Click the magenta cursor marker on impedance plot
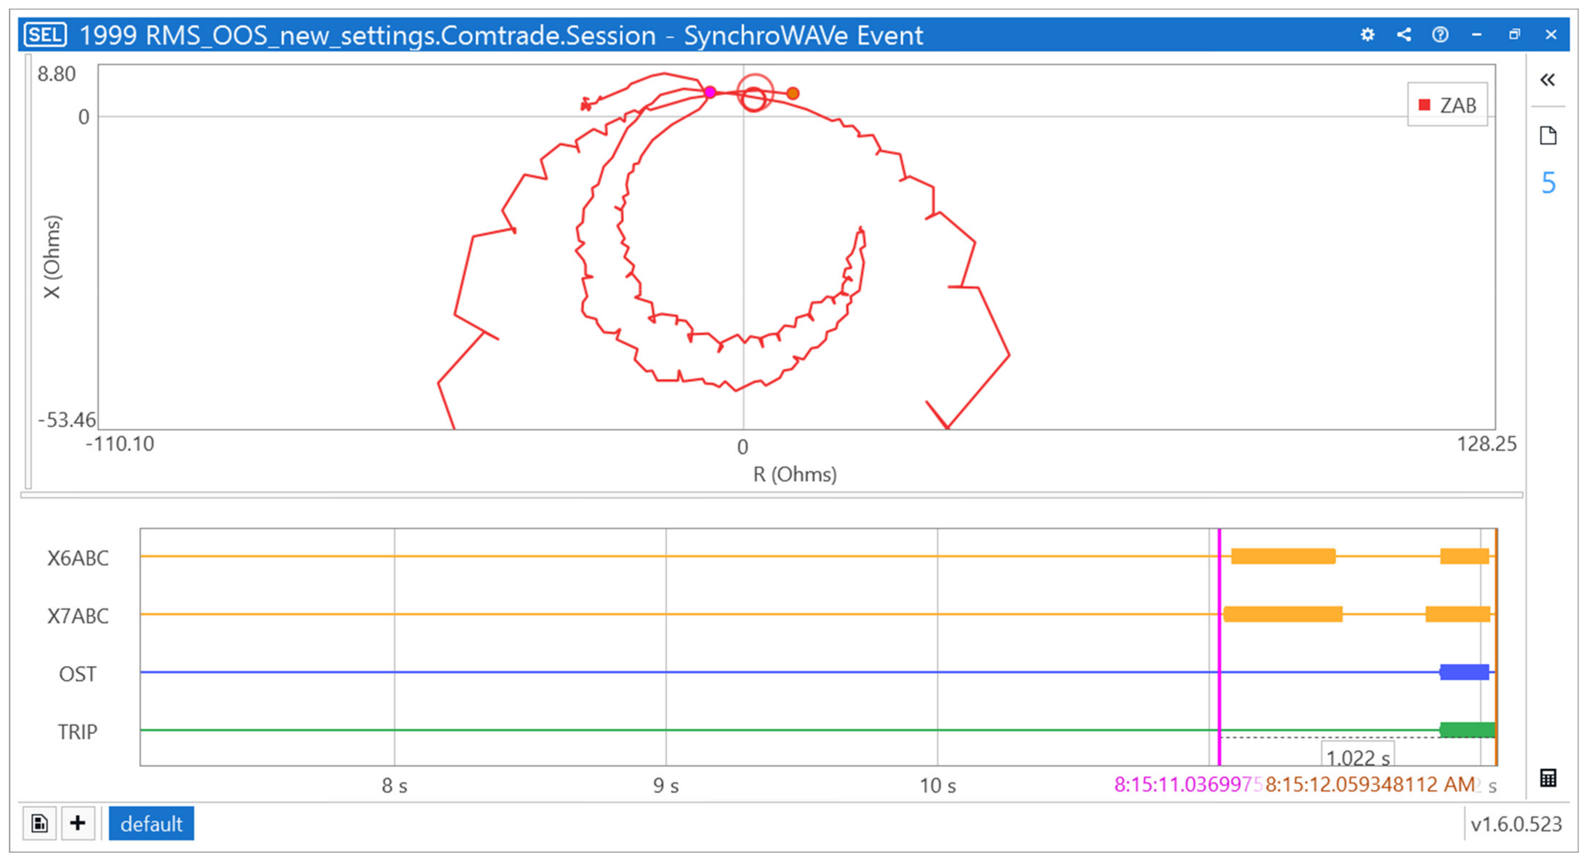The image size is (1587, 862). pyautogui.click(x=710, y=92)
